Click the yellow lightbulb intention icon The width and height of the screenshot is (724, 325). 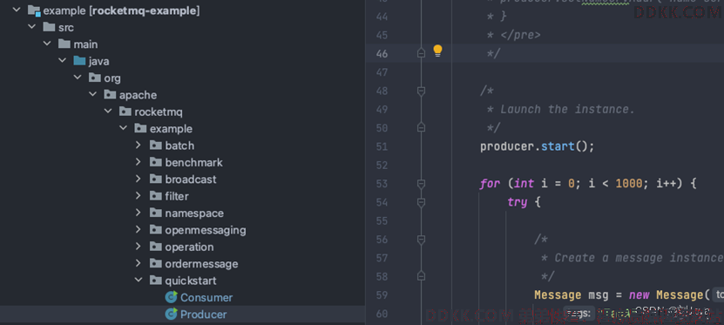437,51
